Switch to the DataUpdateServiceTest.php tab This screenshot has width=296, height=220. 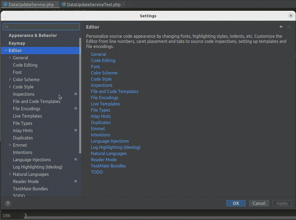click(x=93, y=4)
